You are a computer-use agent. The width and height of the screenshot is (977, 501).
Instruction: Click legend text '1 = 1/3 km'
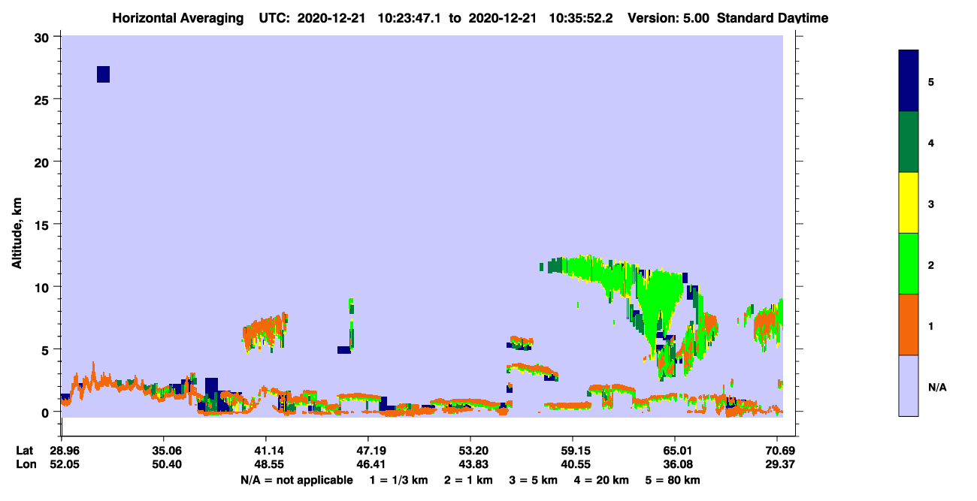point(400,480)
